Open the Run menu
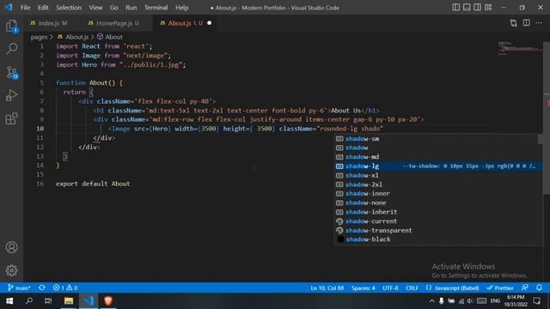Viewport: 550px width, 309px height. click(131, 8)
